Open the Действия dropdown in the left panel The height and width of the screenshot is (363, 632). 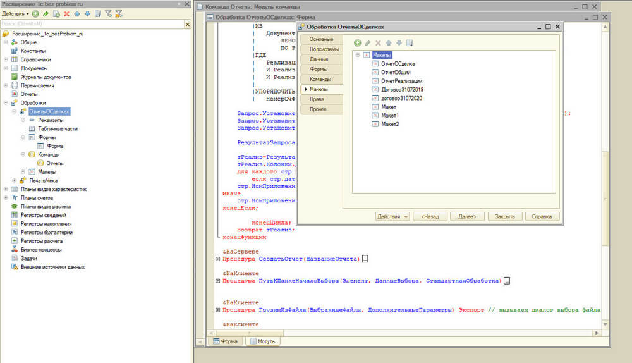pos(15,13)
